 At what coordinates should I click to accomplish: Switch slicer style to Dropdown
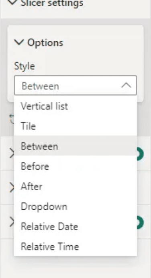[x=75, y=206]
